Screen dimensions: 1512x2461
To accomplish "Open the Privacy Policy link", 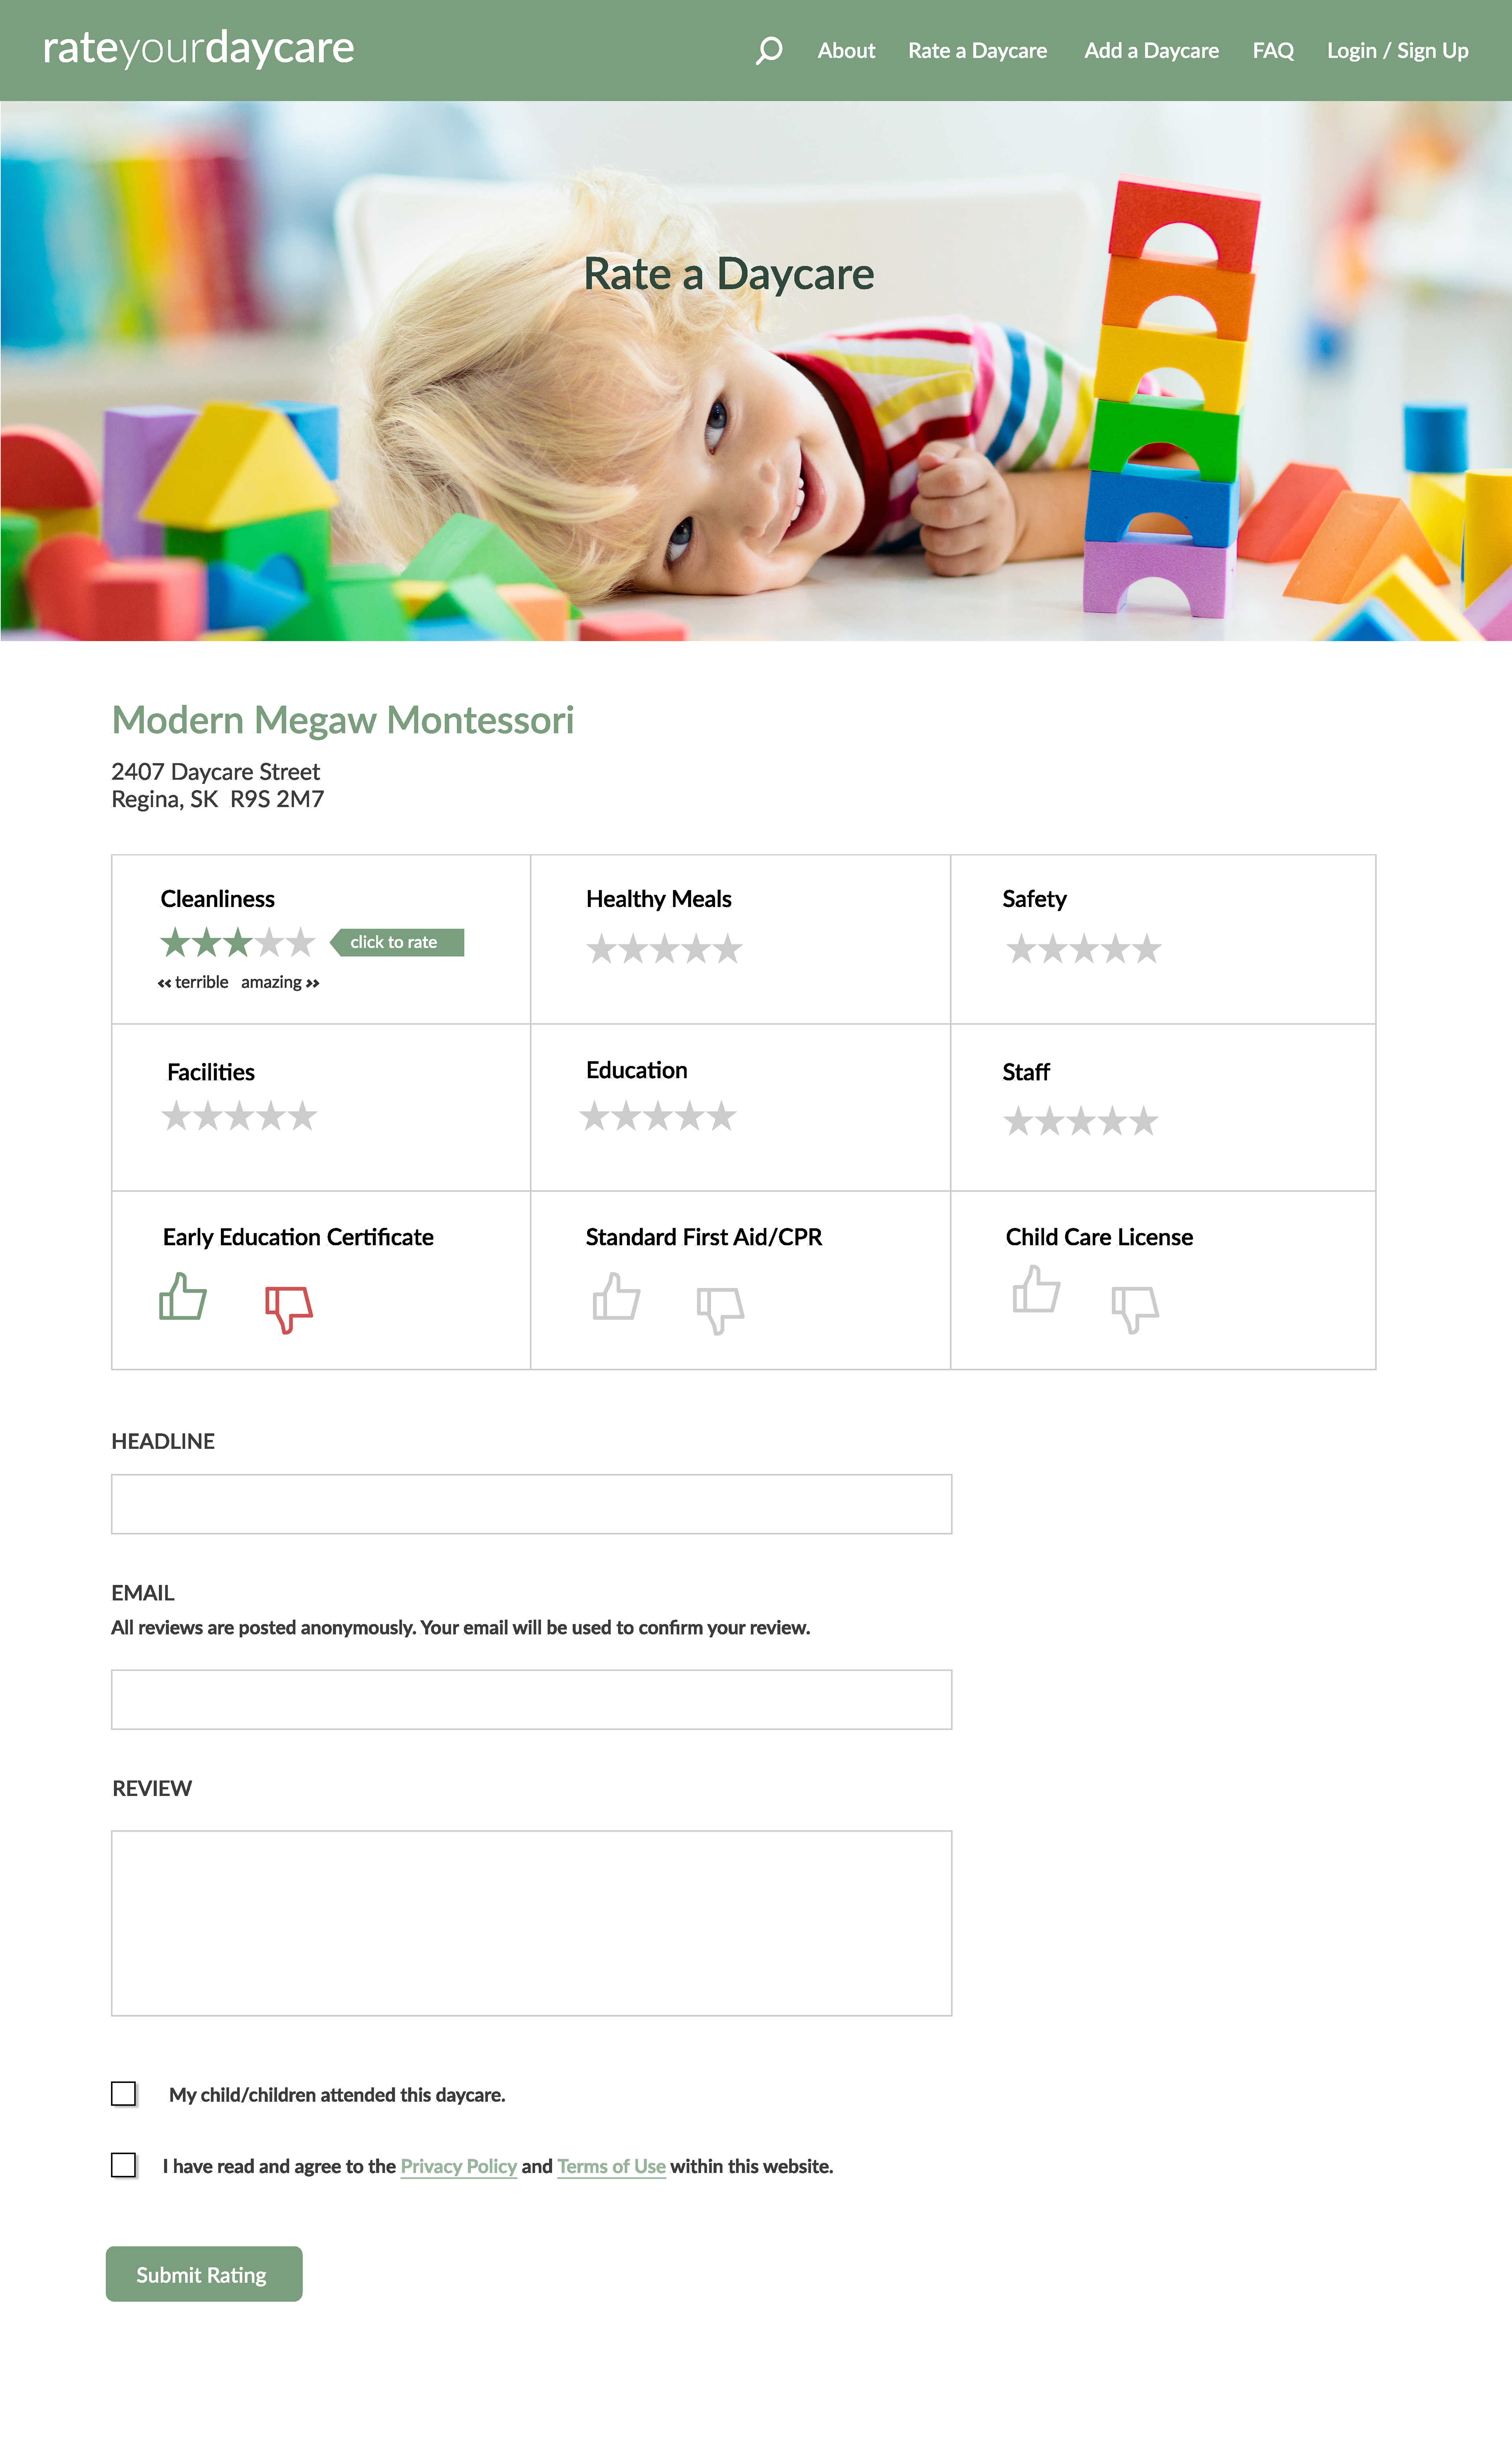I will point(458,2166).
